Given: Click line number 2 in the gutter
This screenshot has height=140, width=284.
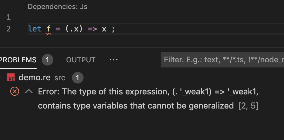Looking at the screenshot, I should click(8, 29).
